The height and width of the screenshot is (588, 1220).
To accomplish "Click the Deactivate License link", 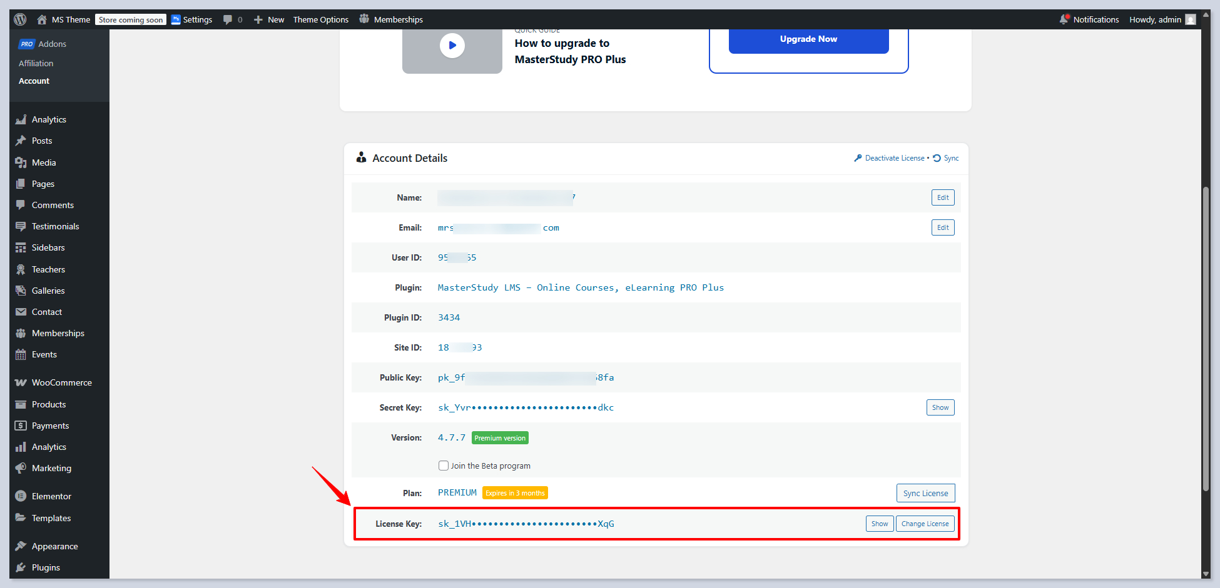I will [893, 158].
